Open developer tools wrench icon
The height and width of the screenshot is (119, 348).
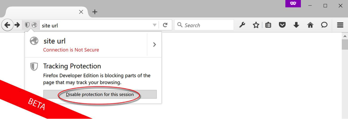(242, 25)
